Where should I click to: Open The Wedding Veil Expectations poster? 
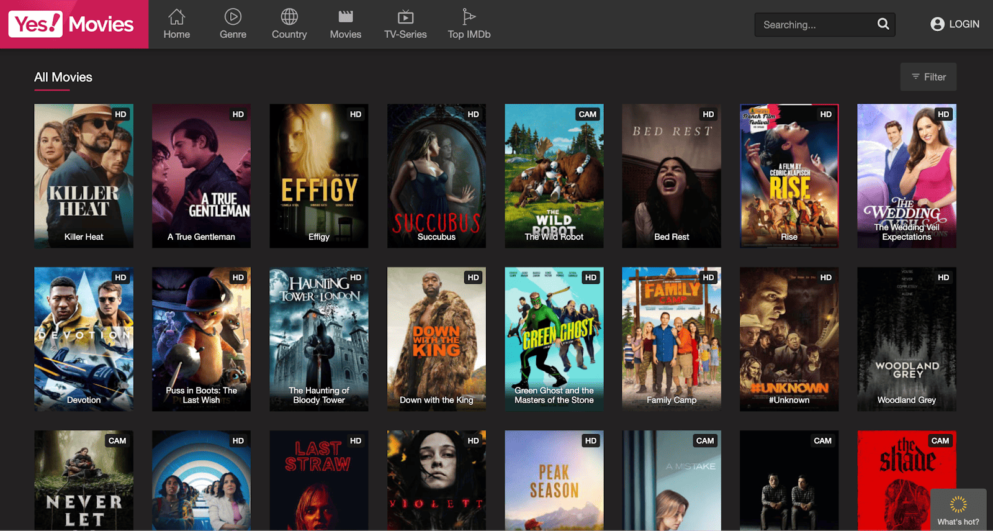click(907, 176)
